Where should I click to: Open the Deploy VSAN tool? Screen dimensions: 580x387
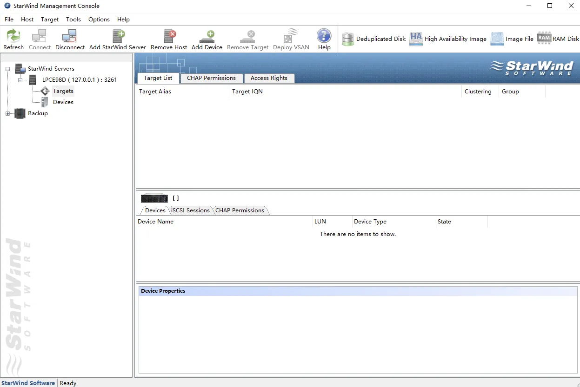(291, 39)
